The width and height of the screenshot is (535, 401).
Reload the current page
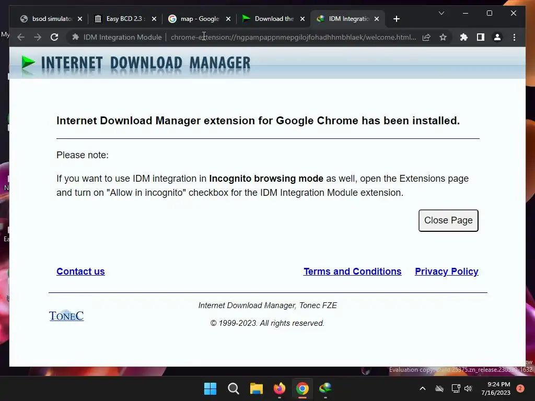click(x=54, y=37)
